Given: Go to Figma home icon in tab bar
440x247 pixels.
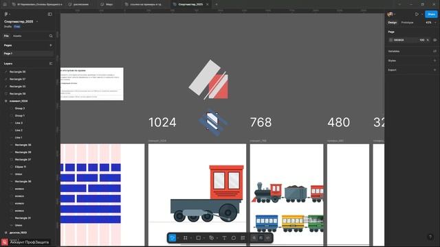Looking at the screenshot, I should click(x=5, y=4).
